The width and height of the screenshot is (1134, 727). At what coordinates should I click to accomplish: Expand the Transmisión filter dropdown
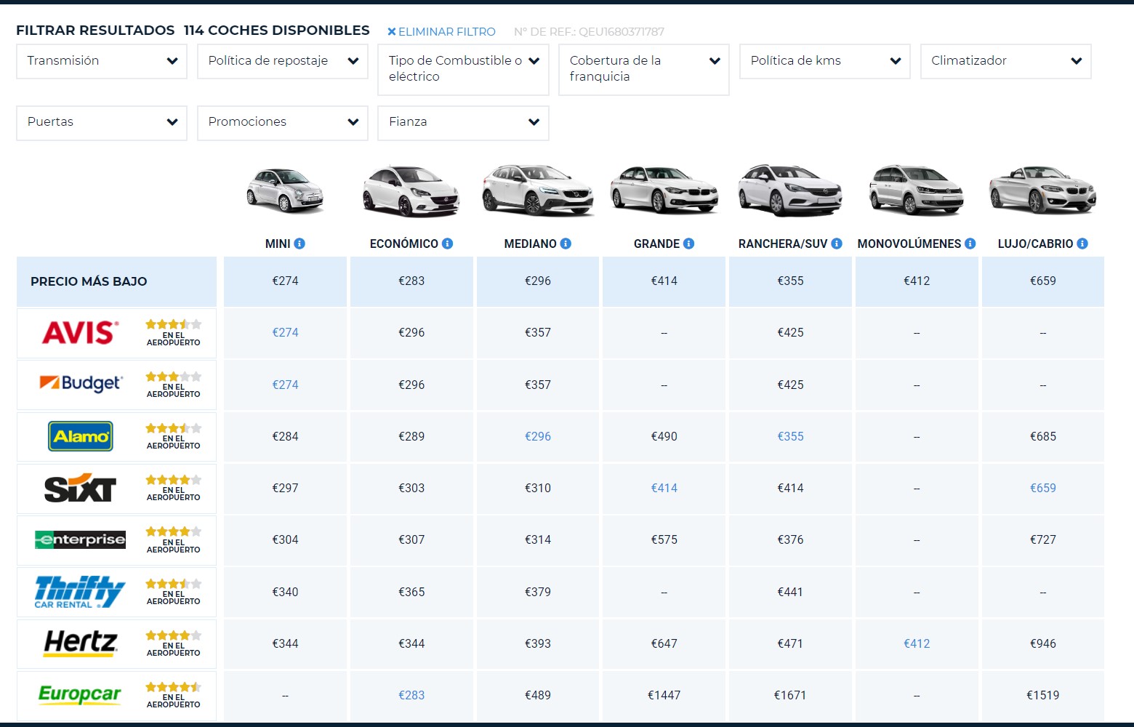tap(102, 61)
